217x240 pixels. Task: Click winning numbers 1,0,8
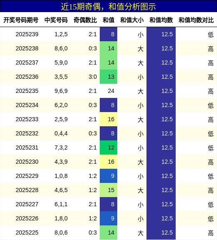pyautogui.click(x=61, y=176)
